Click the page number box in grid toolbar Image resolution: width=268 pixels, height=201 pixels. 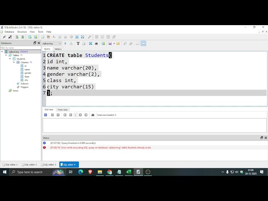point(75,115)
